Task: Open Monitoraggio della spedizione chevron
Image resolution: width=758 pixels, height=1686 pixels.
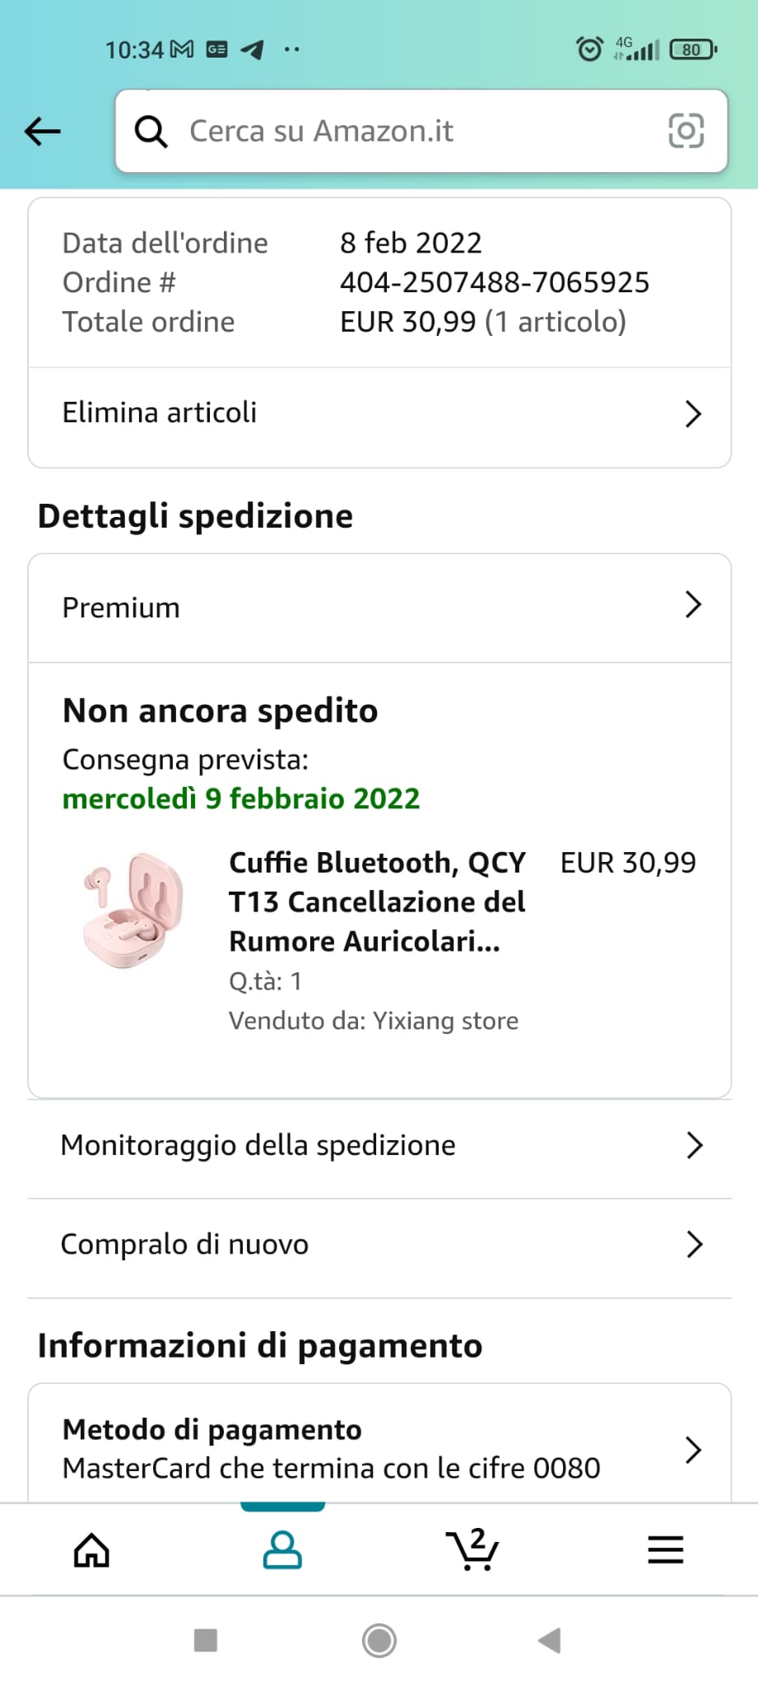Action: pyautogui.click(x=694, y=1145)
